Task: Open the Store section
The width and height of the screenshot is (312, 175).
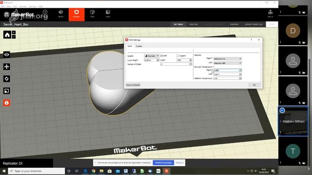Action: point(92,14)
